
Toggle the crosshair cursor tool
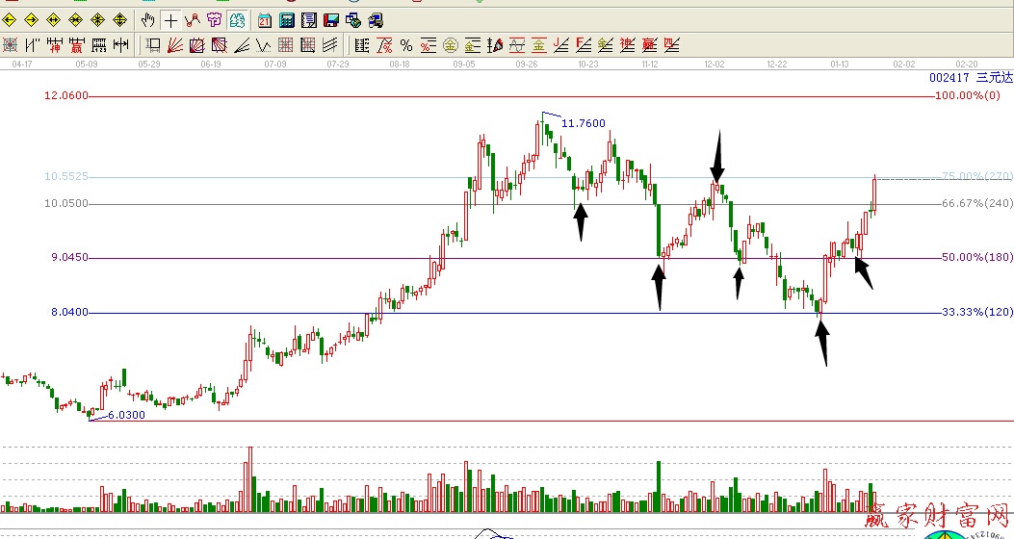click(170, 19)
